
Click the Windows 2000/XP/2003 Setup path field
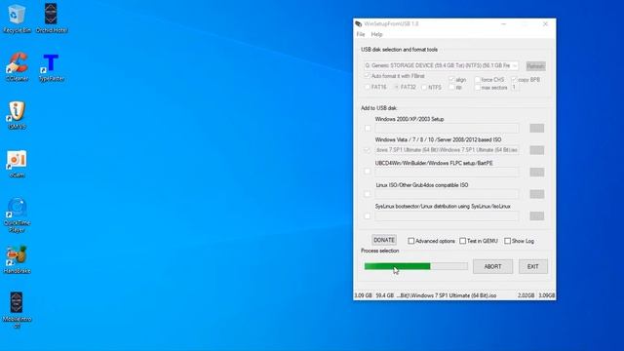pyautogui.click(x=447, y=128)
